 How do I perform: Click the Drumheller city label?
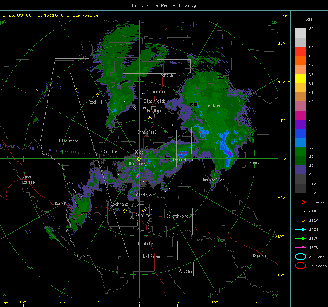(214, 180)
